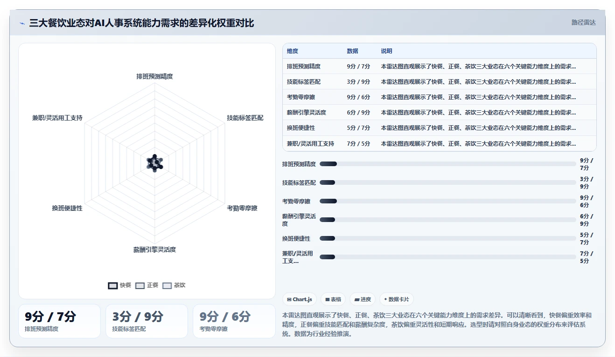Open the 9分 / 6分 考勤零摩擦 card
This screenshot has width=615, height=357.
pyautogui.click(x=234, y=321)
